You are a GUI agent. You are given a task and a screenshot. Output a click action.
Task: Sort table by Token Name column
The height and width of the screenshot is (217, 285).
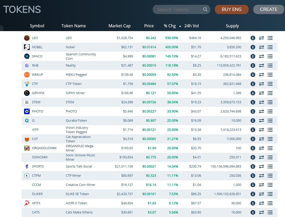pyautogui.click(x=73, y=26)
